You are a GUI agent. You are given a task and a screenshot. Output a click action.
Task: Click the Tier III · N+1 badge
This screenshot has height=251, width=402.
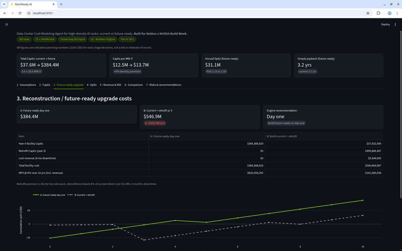[x=127, y=39]
